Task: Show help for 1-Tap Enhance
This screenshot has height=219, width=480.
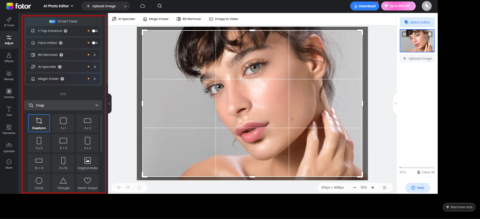Action: click(x=66, y=31)
